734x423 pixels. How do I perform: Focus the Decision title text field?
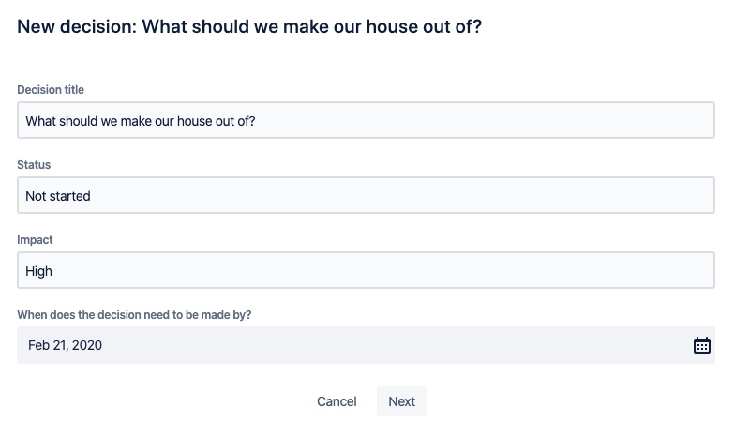click(x=367, y=120)
